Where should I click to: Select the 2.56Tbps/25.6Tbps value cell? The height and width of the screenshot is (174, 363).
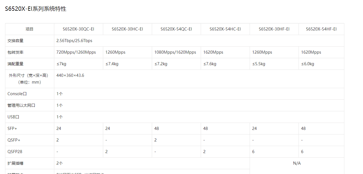74,41
